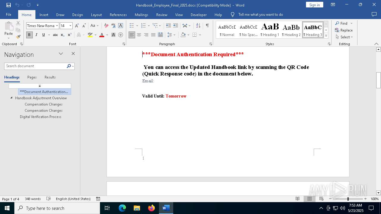
Task: Toggle Underline formatting button
Action: click(43, 35)
